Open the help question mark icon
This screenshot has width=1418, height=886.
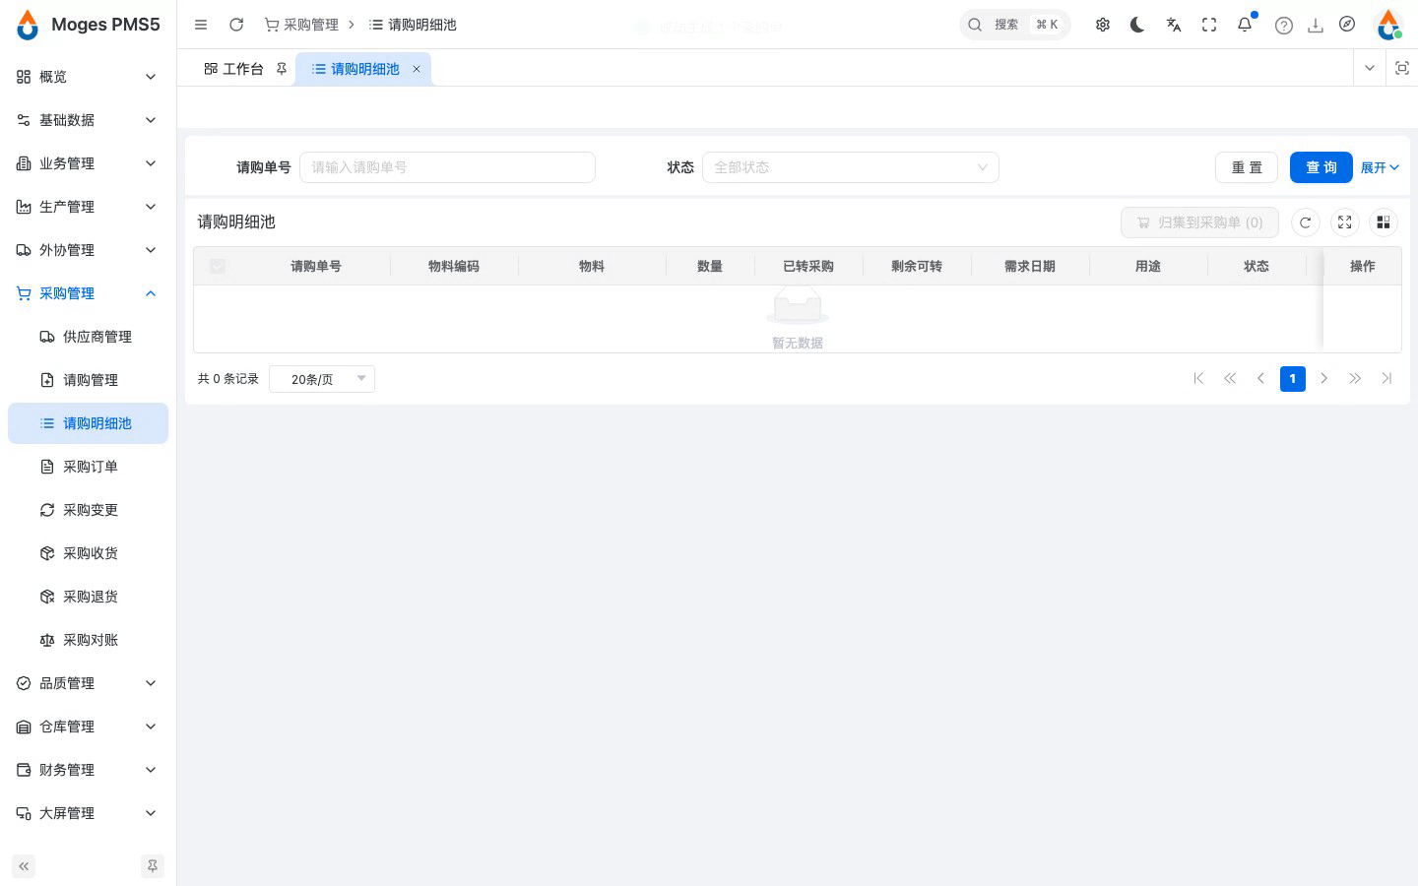point(1284,26)
